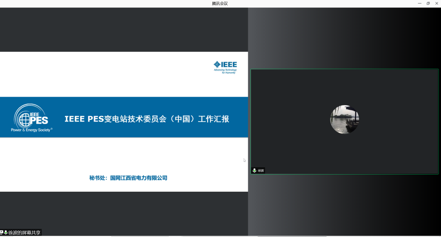The image size is (441, 237).
Task: Click the microphone icon beside 徐波's name tag
Action: click(254, 171)
